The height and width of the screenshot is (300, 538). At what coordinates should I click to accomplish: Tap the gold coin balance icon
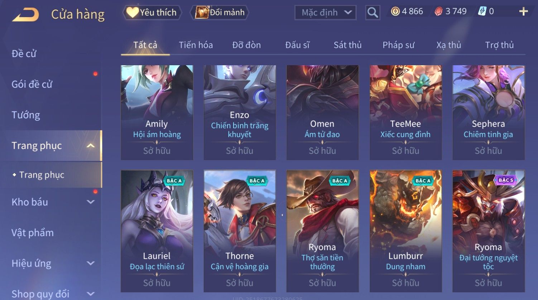[x=395, y=11]
